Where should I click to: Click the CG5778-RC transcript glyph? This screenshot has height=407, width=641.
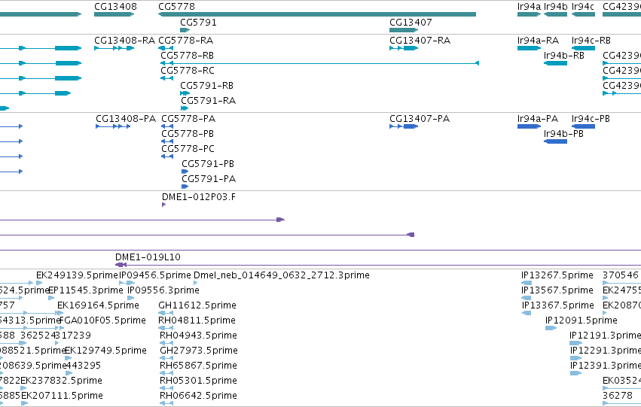click(x=166, y=78)
